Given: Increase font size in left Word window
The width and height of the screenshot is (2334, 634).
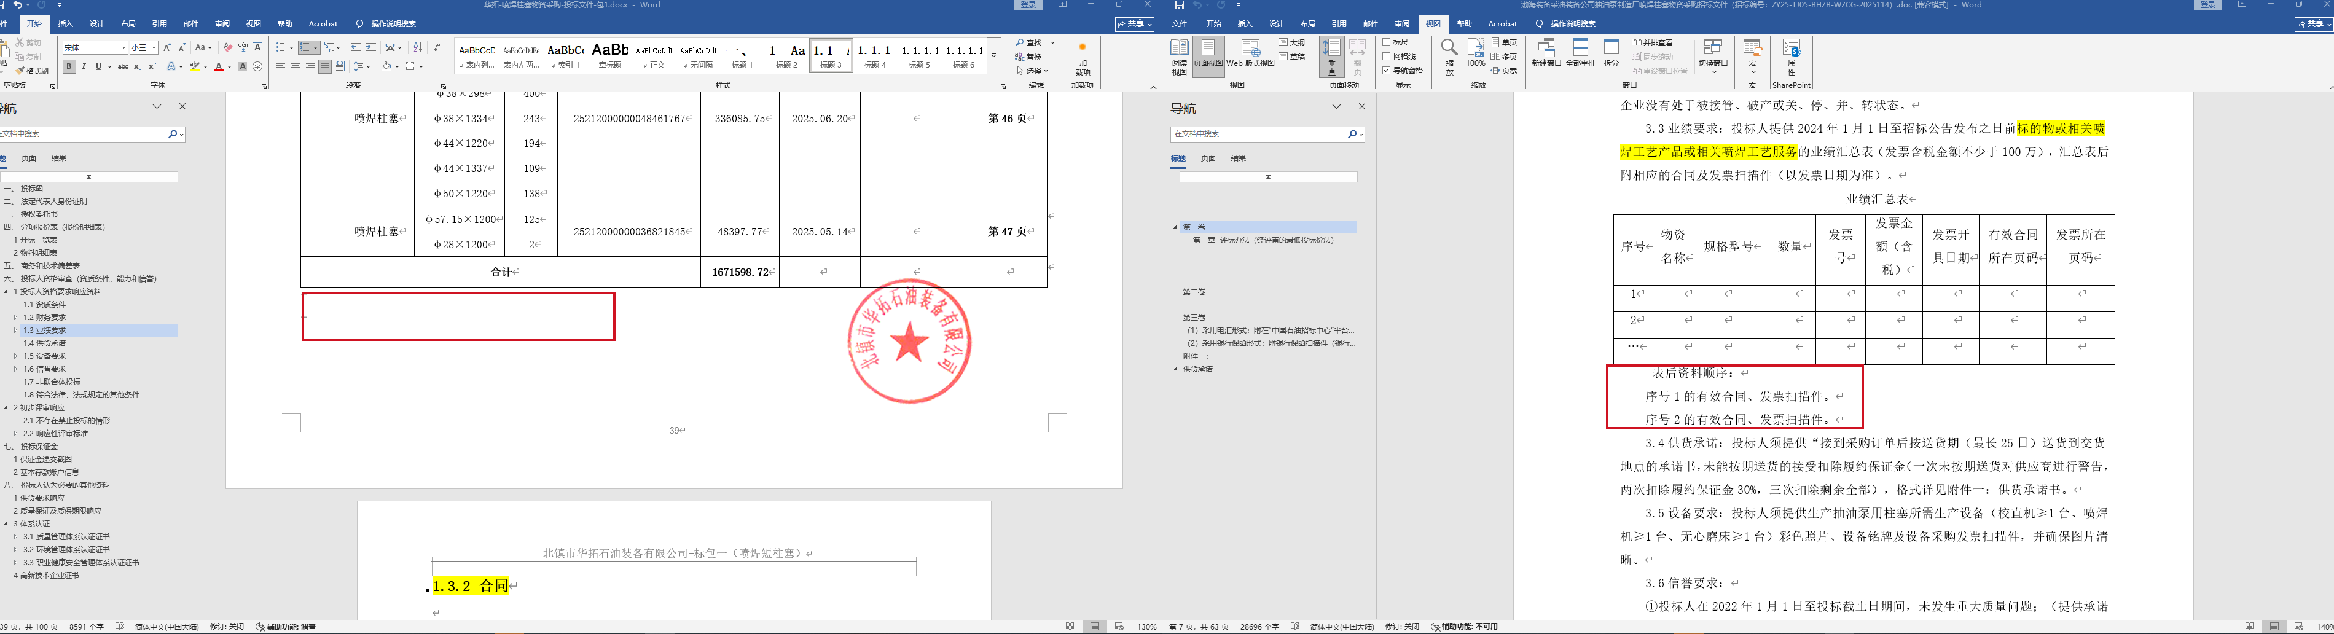Looking at the screenshot, I should [x=166, y=47].
